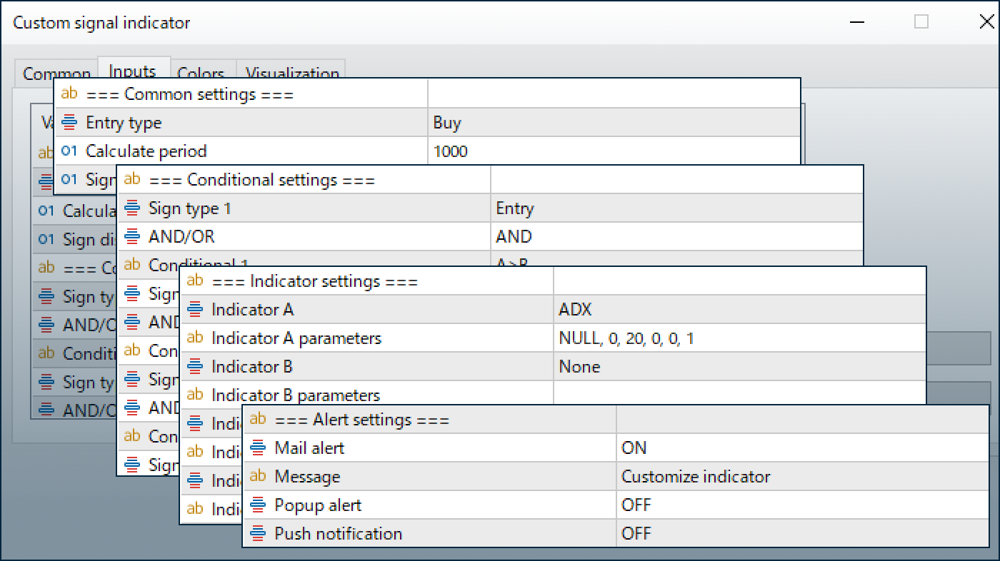Viewport: 1000px width, 561px height.
Task: Select the === Common settings === header row
Action: [427, 94]
